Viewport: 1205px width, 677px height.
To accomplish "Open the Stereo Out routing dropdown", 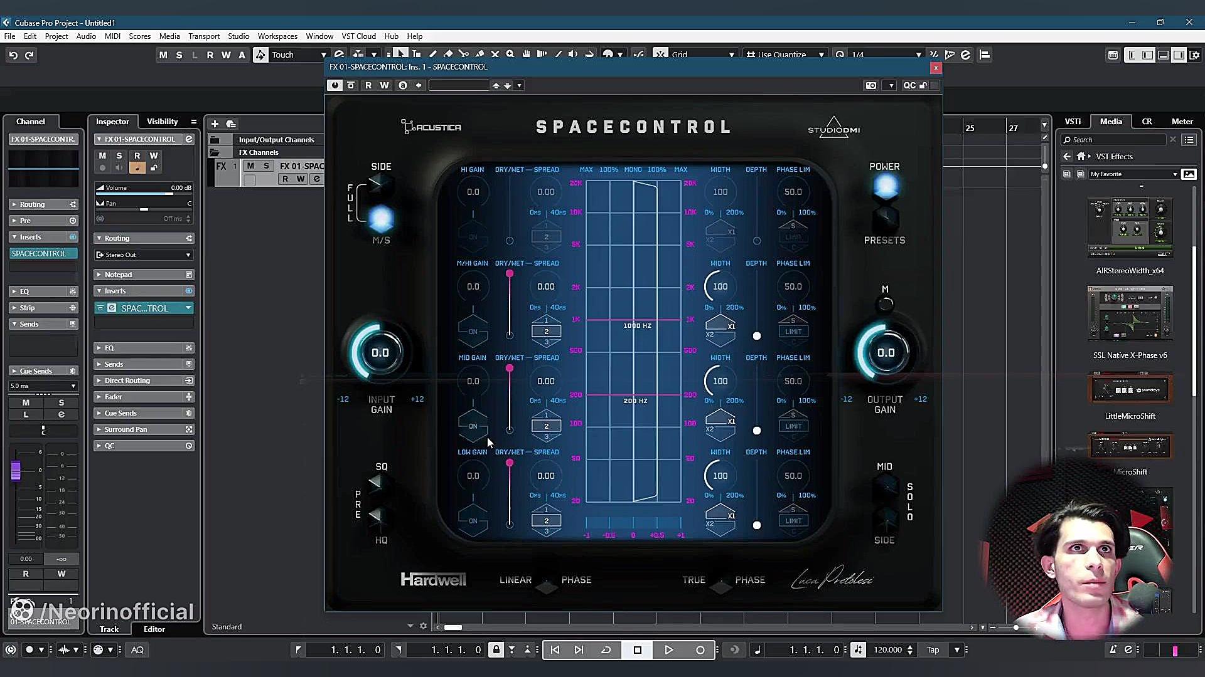I will click(144, 255).
